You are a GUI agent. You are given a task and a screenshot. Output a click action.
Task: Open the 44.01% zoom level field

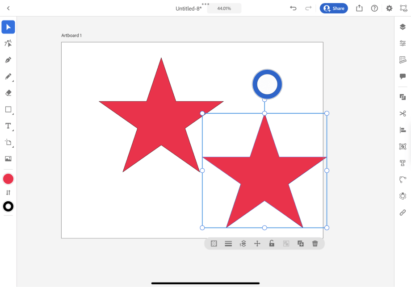[224, 8]
